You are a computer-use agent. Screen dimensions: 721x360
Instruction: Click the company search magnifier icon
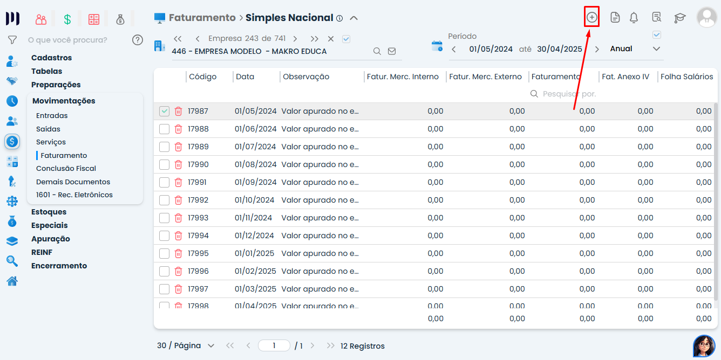point(377,51)
